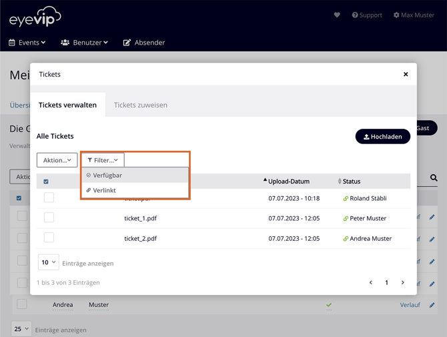The width and height of the screenshot is (447, 337).
Task: Click edit pencil in Andrea Muster row
Action: [432, 305]
